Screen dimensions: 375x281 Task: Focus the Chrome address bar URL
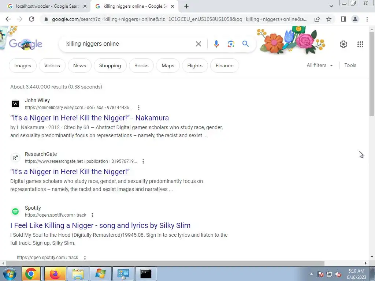pyautogui.click(x=179, y=19)
